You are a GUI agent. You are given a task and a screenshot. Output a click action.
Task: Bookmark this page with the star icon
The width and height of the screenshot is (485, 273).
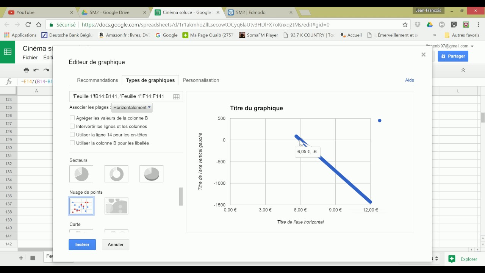(x=405, y=25)
